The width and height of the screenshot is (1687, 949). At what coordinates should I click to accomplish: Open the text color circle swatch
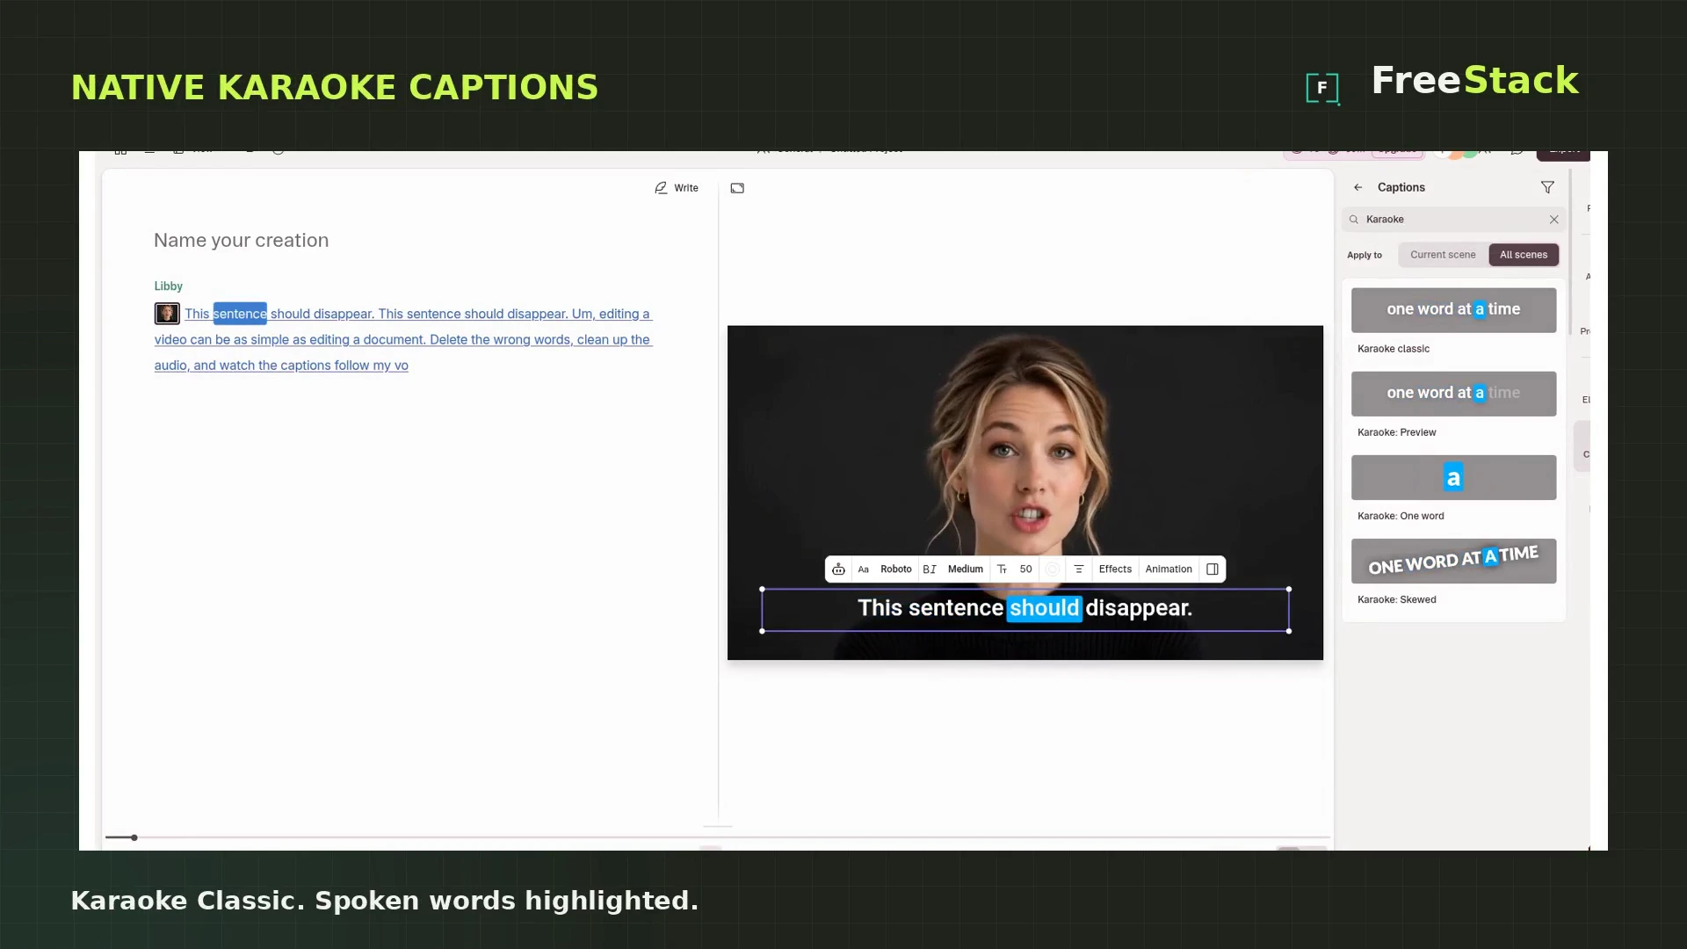[x=1053, y=569]
